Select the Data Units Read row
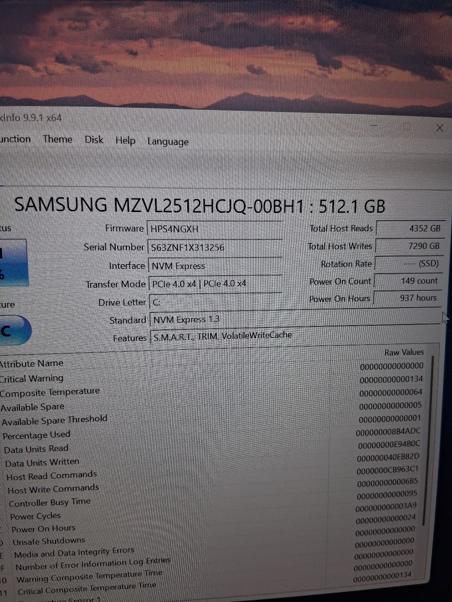Image resolution: width=452 pixels, height=602 pixels. pos(213,440)
